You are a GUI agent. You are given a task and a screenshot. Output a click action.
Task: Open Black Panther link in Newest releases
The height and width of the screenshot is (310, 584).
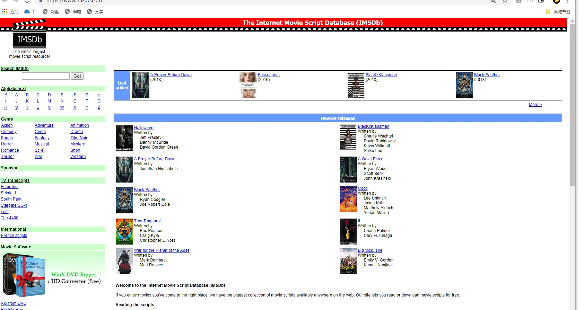click(x=147, y=190)
